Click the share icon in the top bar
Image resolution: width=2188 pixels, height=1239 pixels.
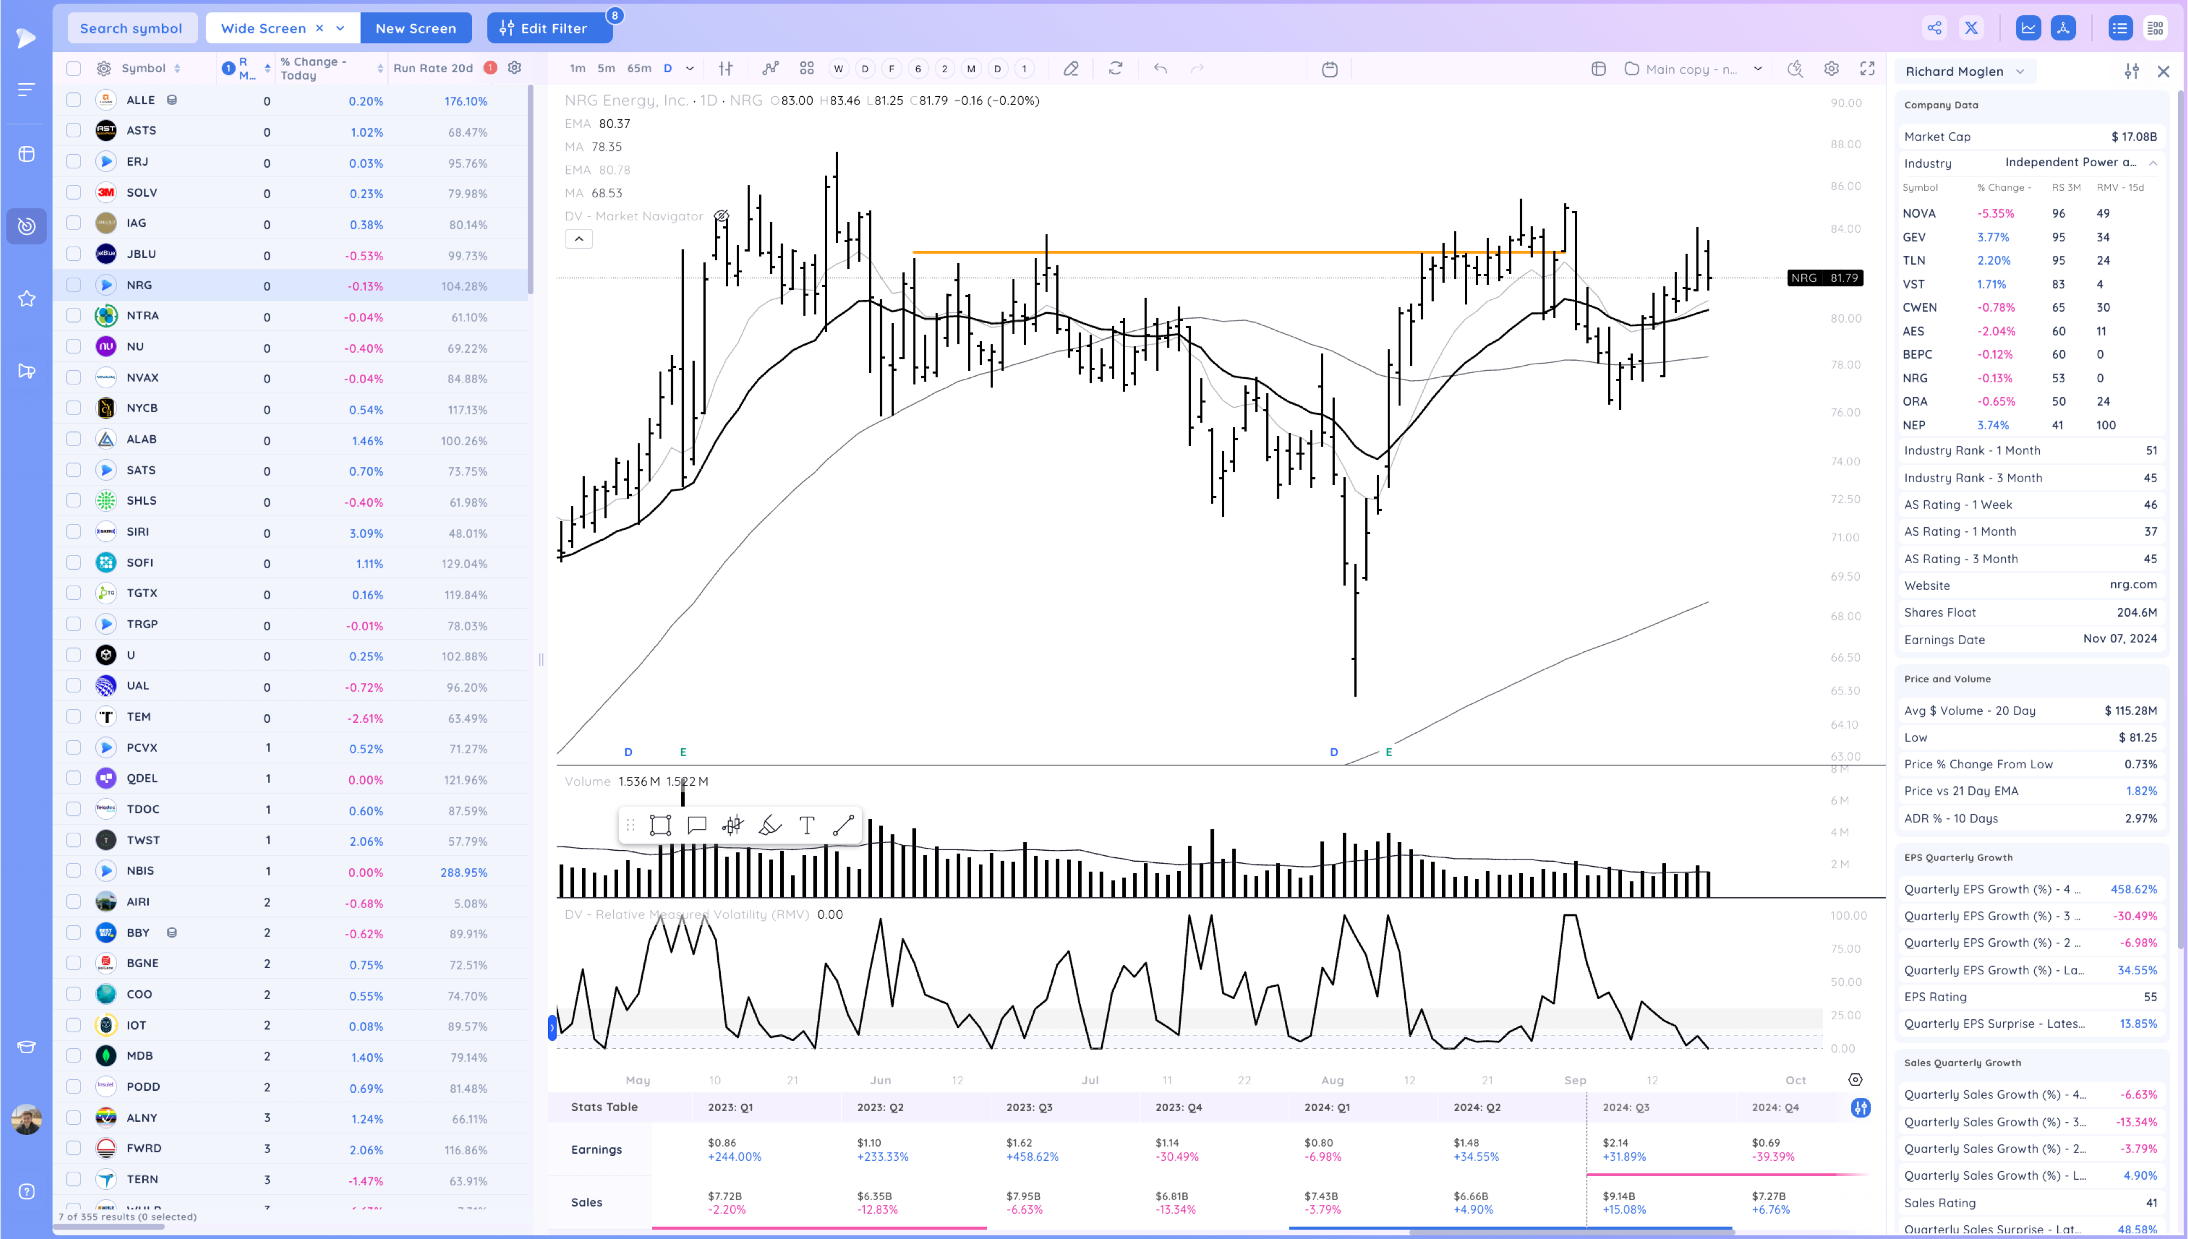click(x=1934, y=28)
